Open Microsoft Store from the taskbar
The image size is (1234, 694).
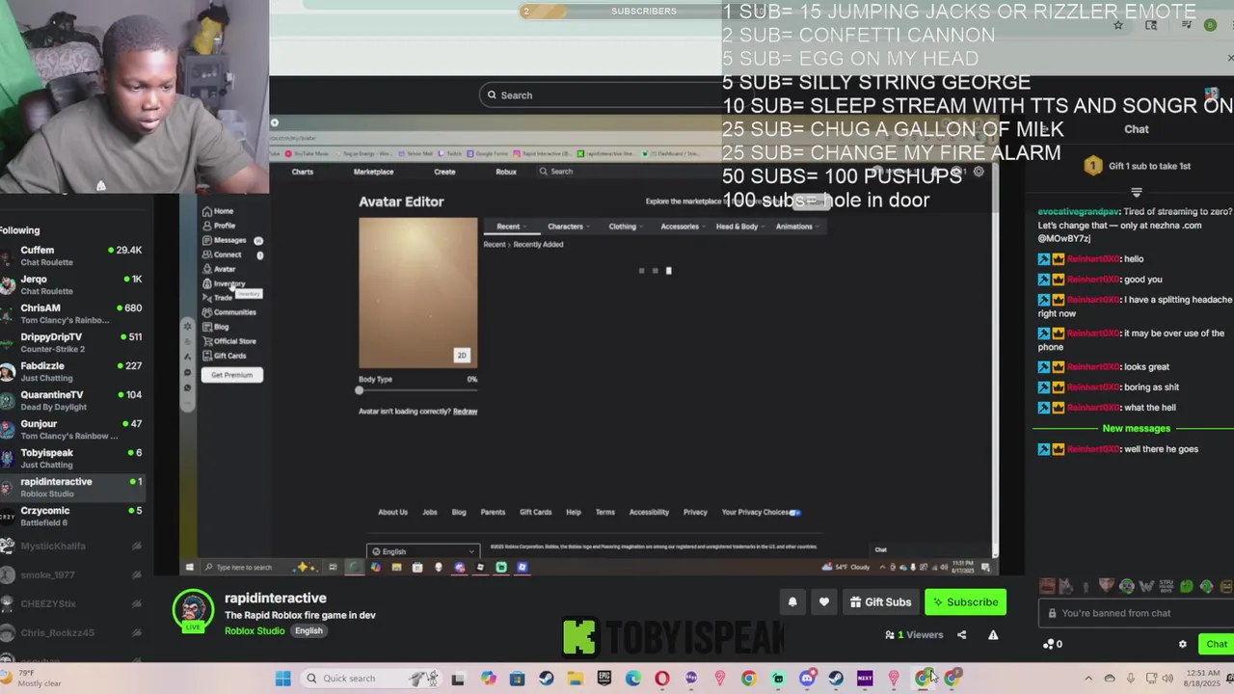518,679
